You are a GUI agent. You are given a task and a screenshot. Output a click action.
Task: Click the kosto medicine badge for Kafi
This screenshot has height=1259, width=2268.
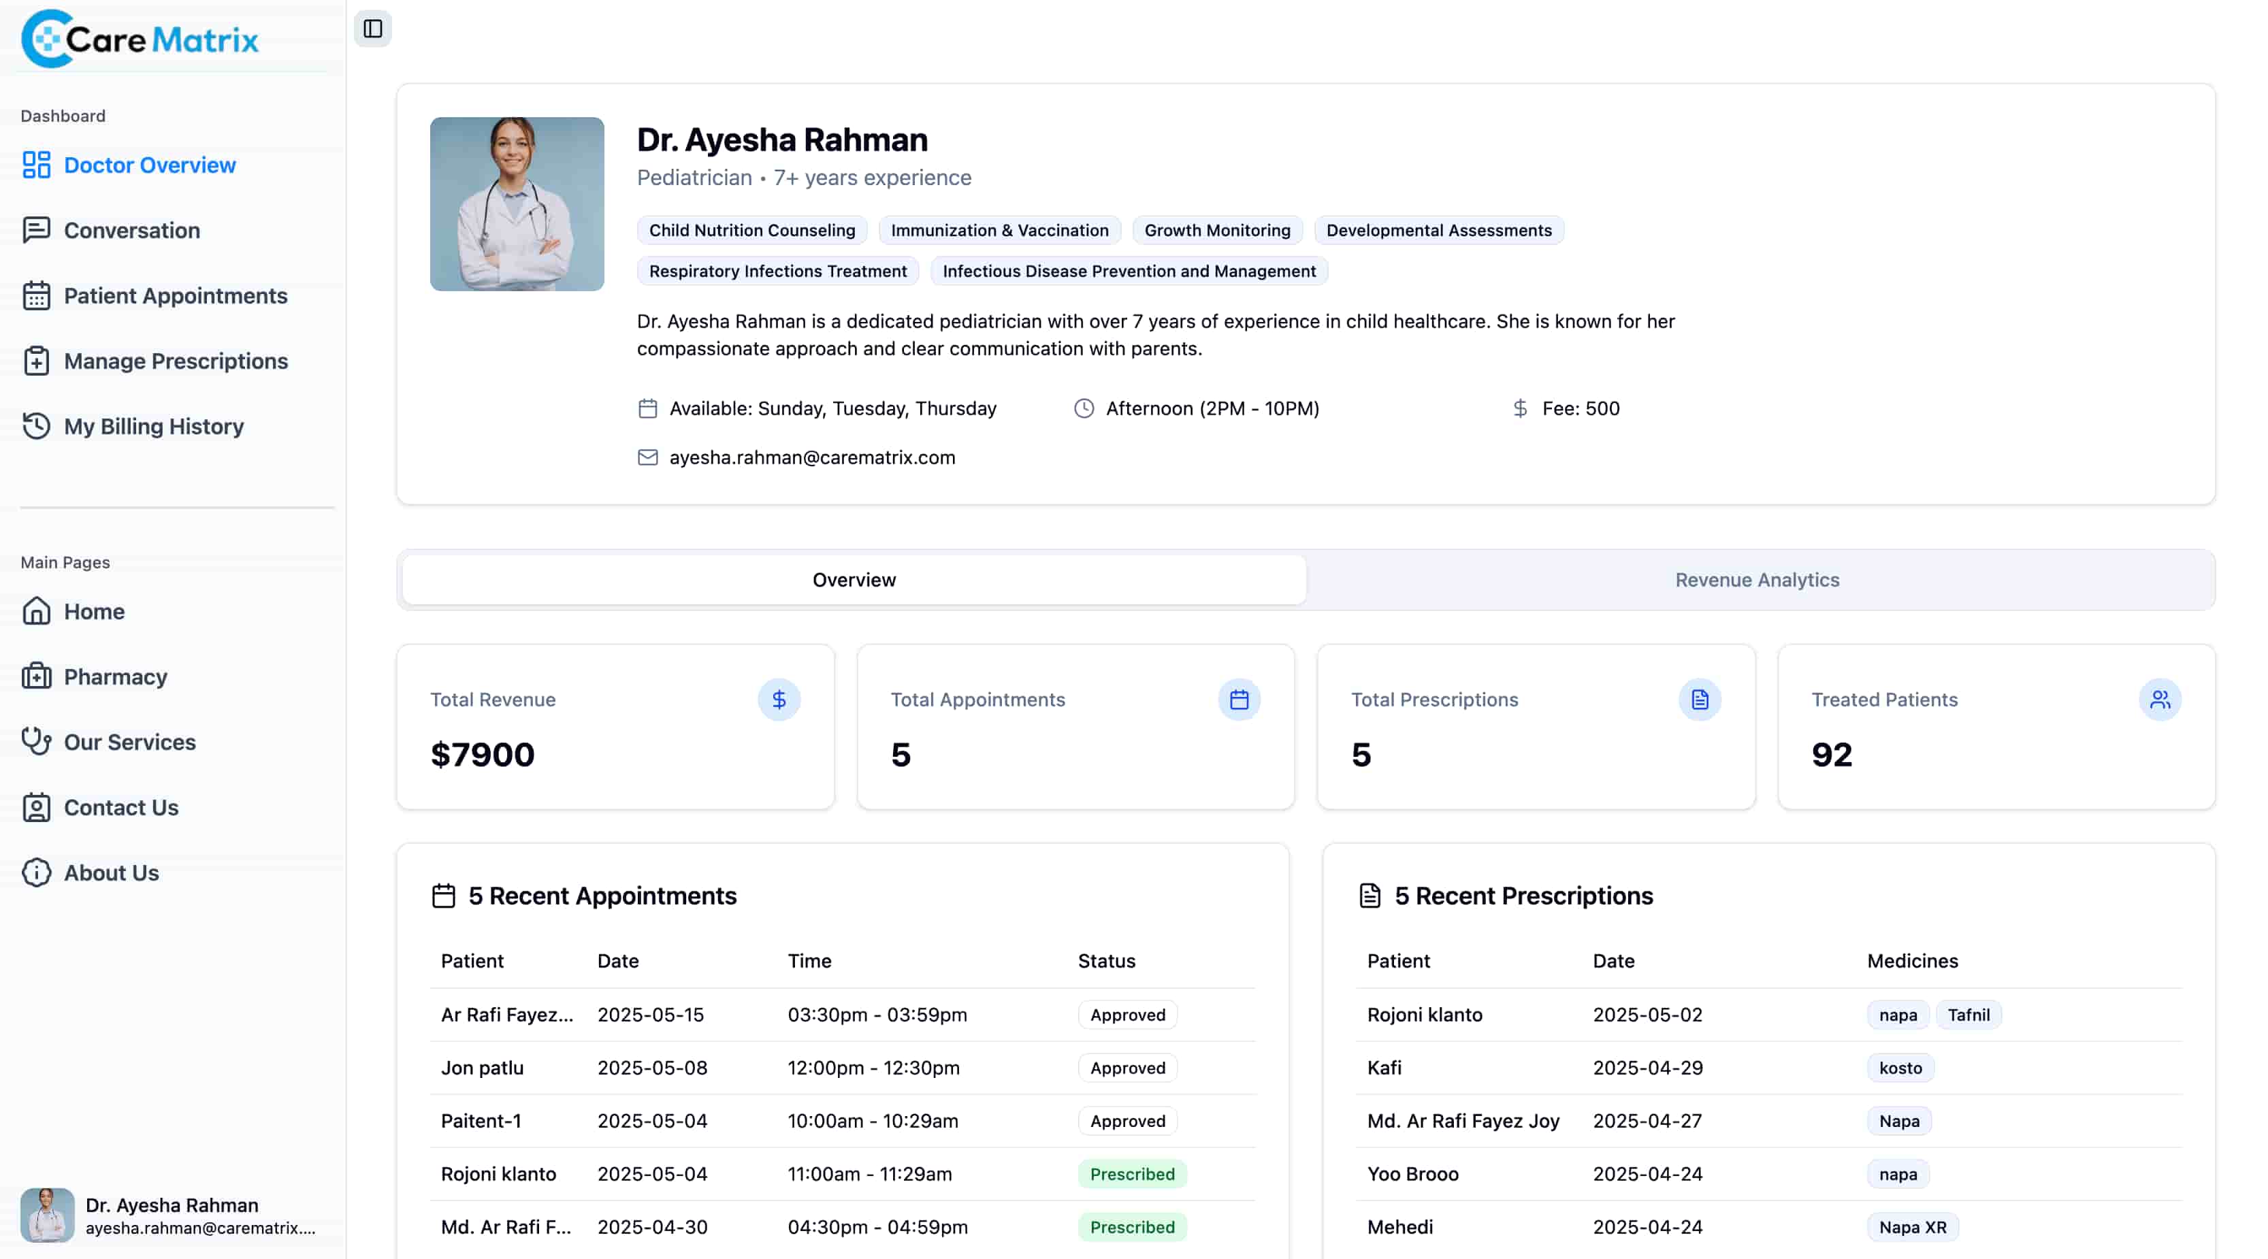tap(1900, 1068)
